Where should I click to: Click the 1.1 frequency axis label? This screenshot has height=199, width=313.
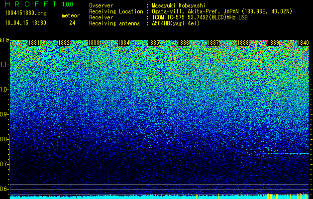(4, 65)
